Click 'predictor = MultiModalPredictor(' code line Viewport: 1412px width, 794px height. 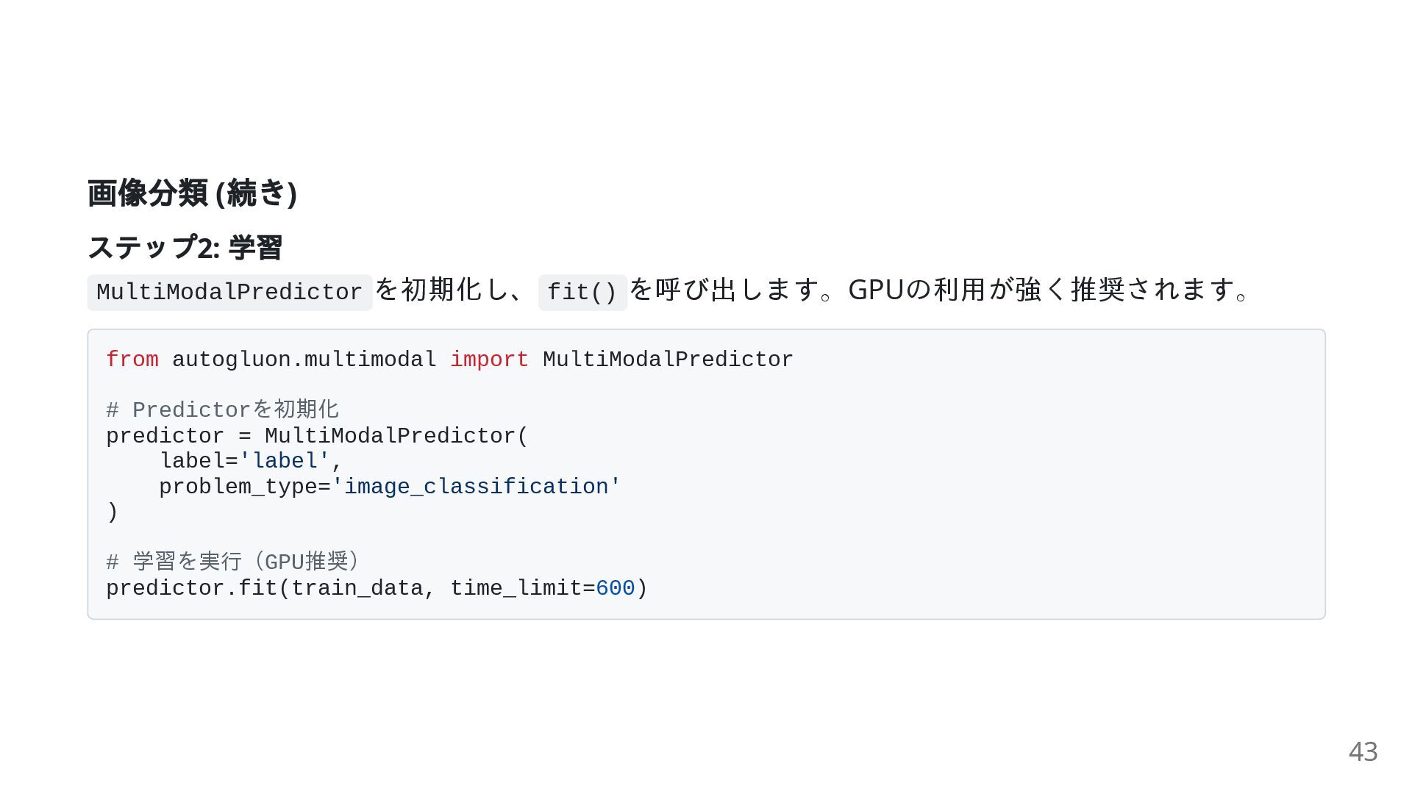317,436
